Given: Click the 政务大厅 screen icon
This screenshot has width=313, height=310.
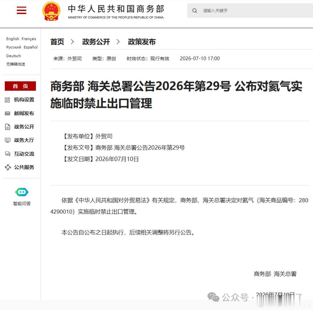Looking at the screenshot, I should pyautogui.click(x=8, y=140).
